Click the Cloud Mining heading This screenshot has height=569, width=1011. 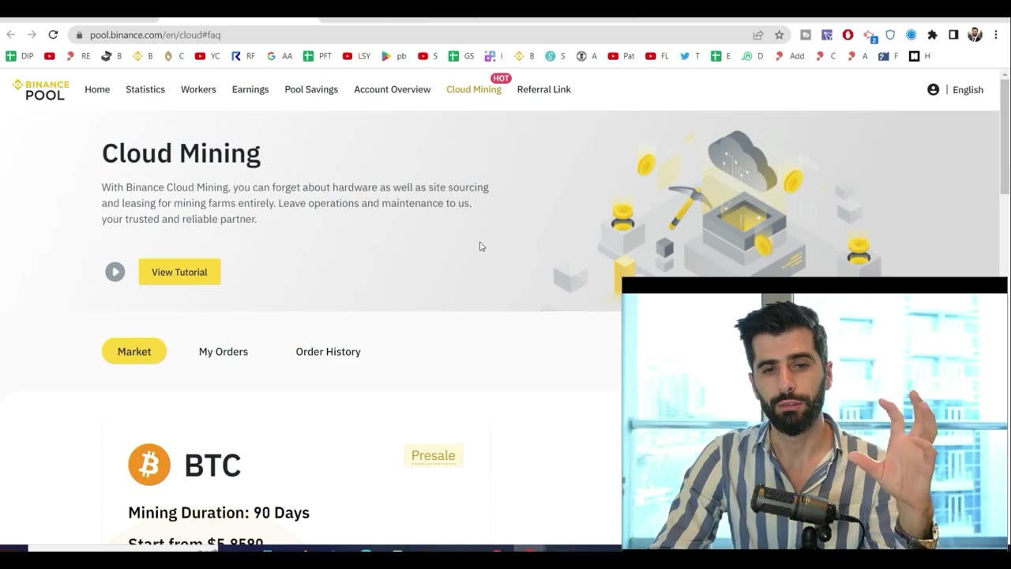[x=181, y=153]
